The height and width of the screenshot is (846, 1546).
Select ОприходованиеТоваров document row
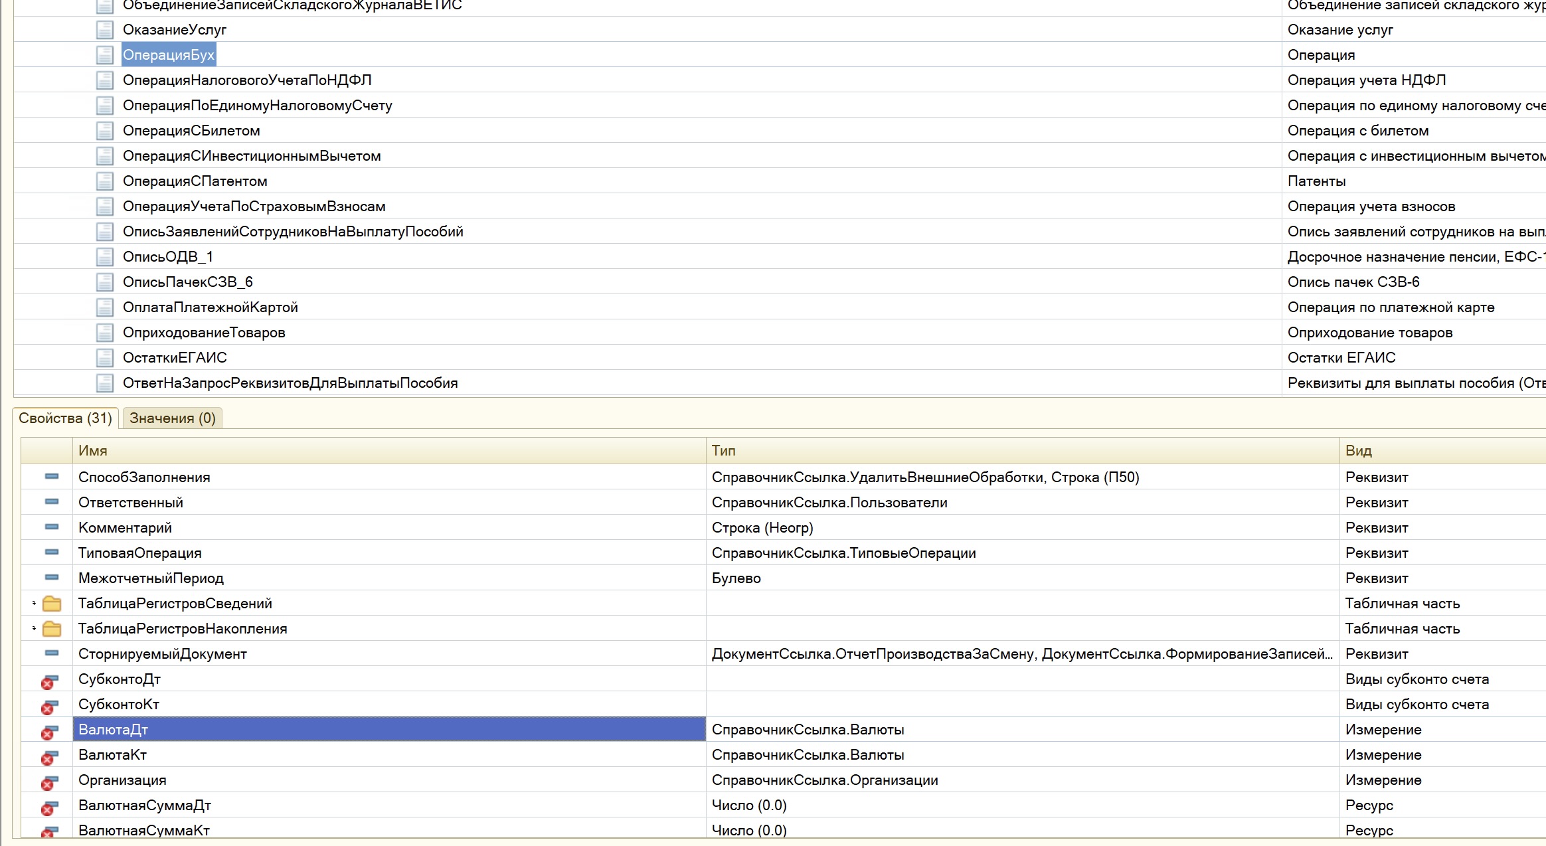click(x=204, y=333)
